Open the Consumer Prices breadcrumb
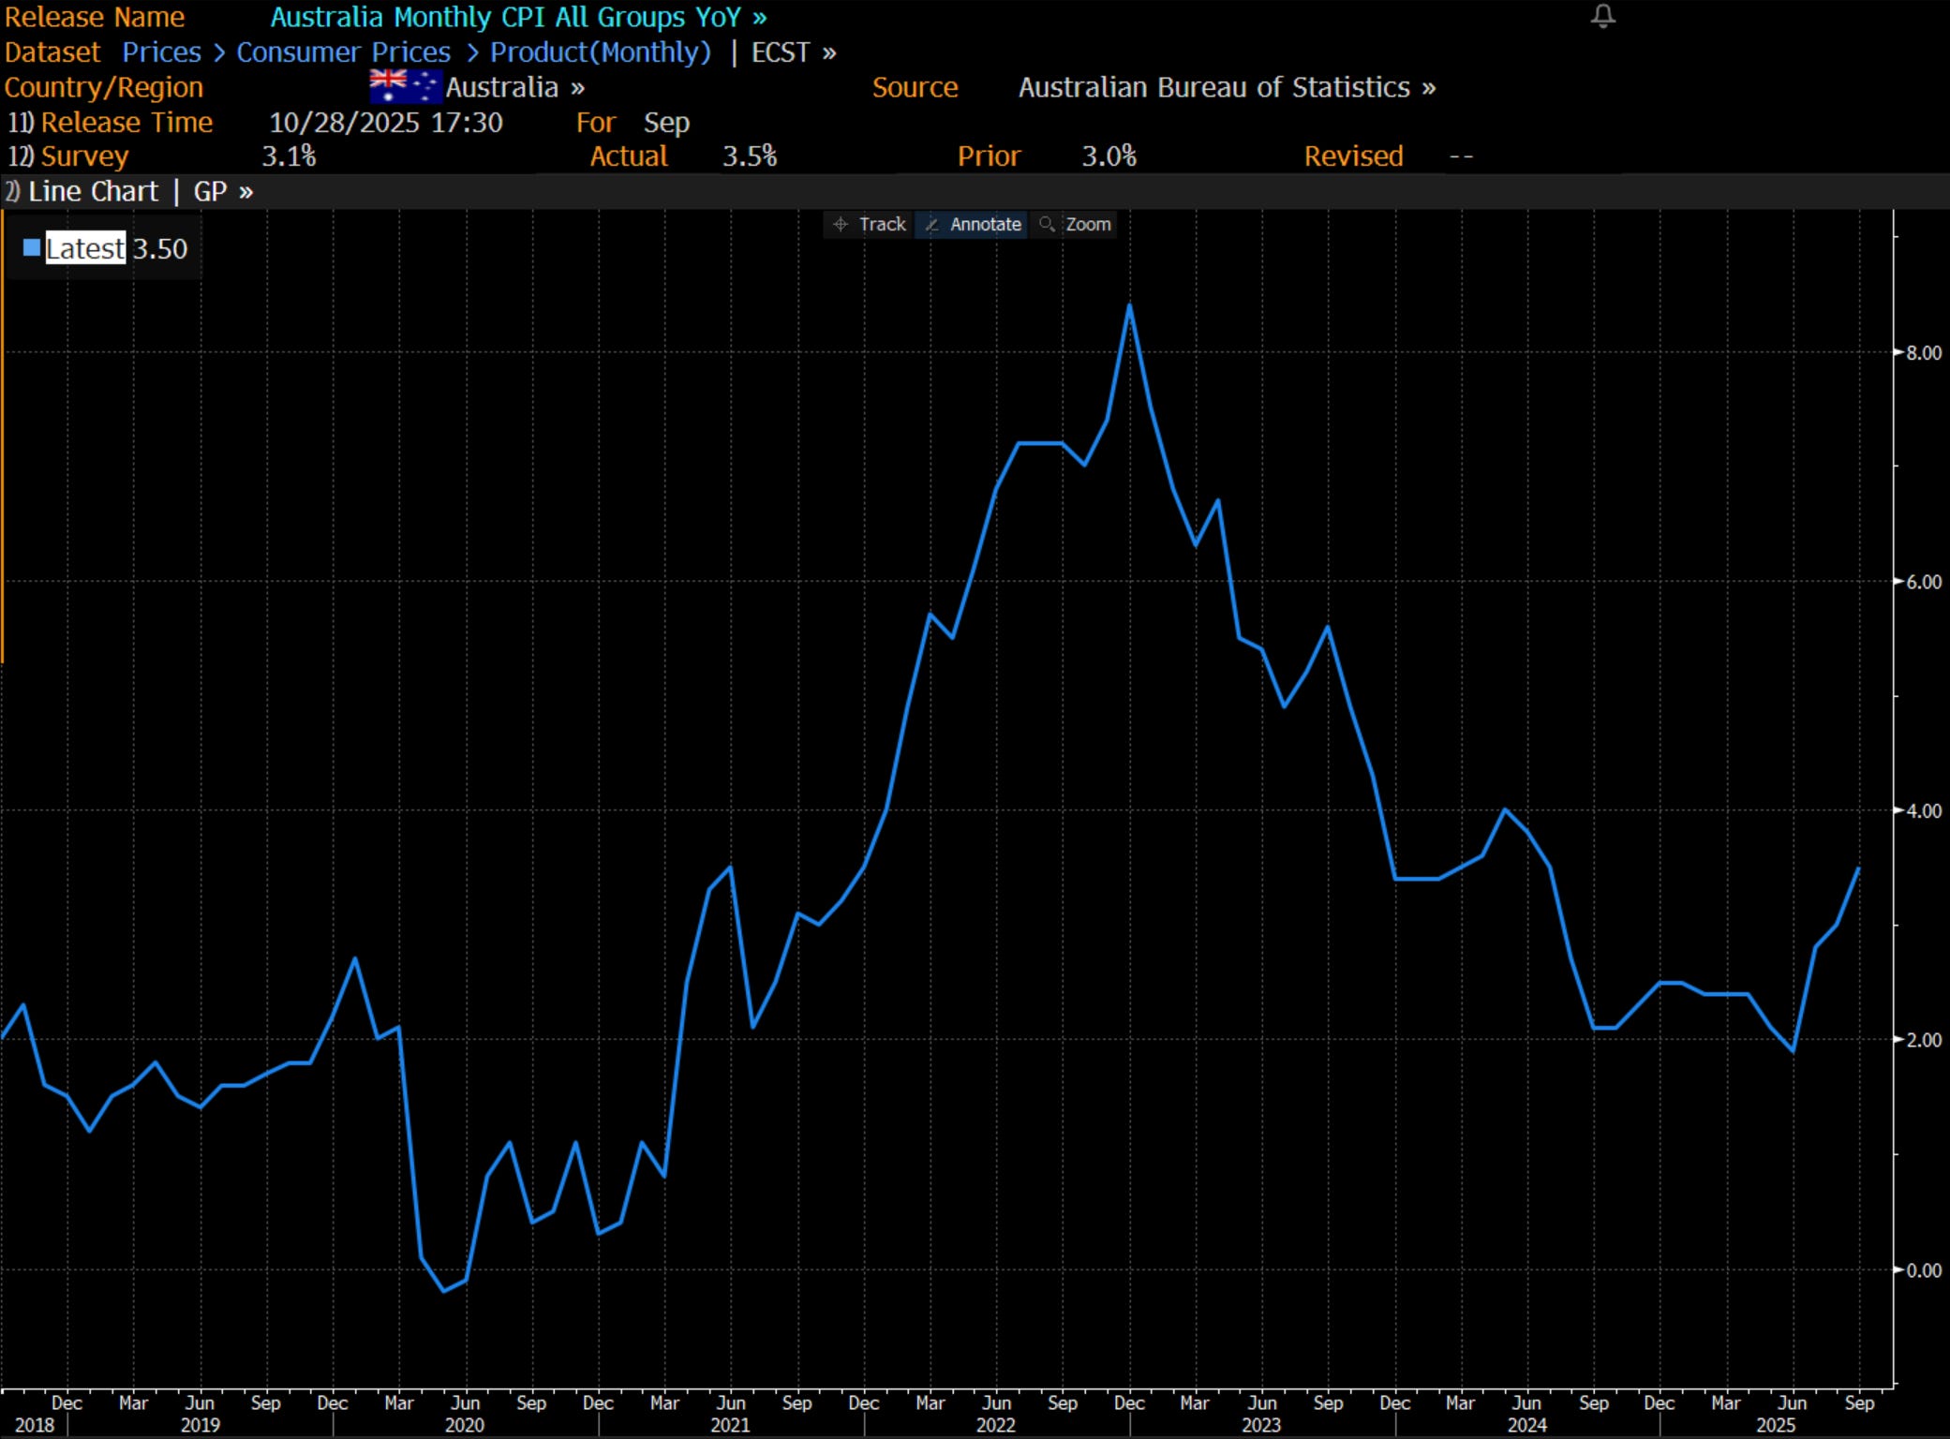Image resolution: width=1950 pixels, height=1439 pixels. tap(343, 52)
